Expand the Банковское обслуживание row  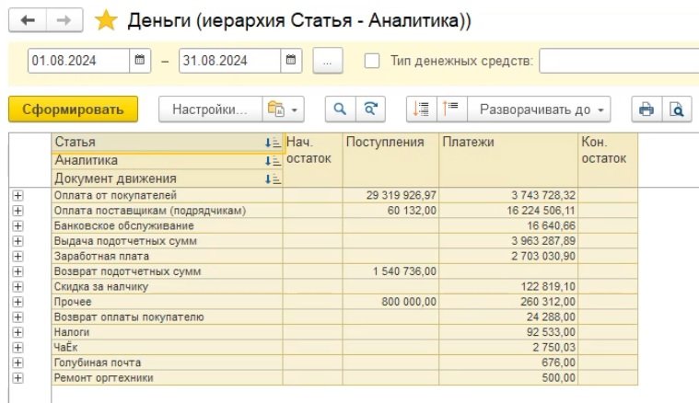tap(17, 225)
